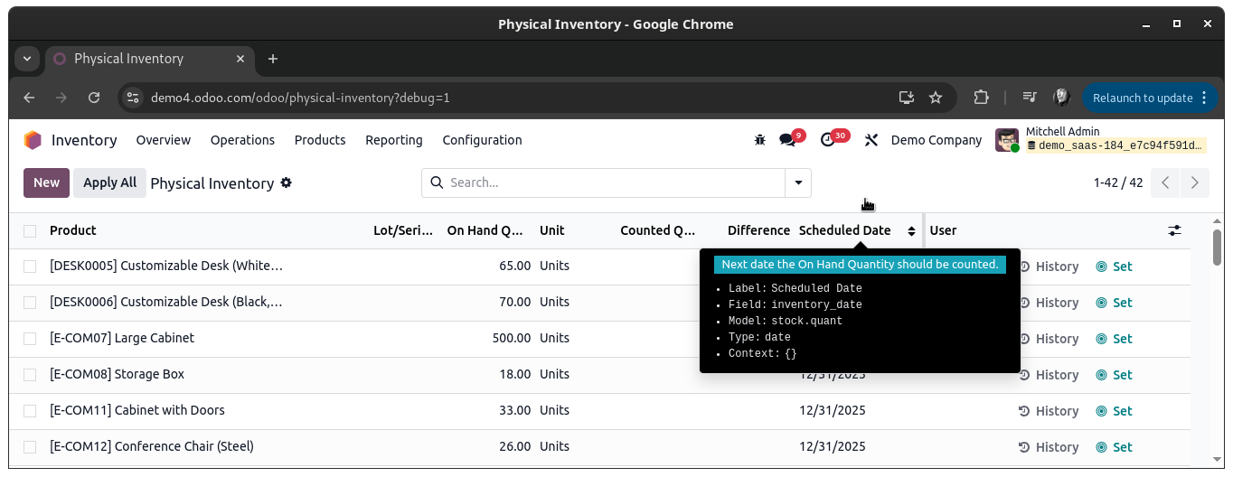
Task: Focus the Search input field
Action: point(615,182)
